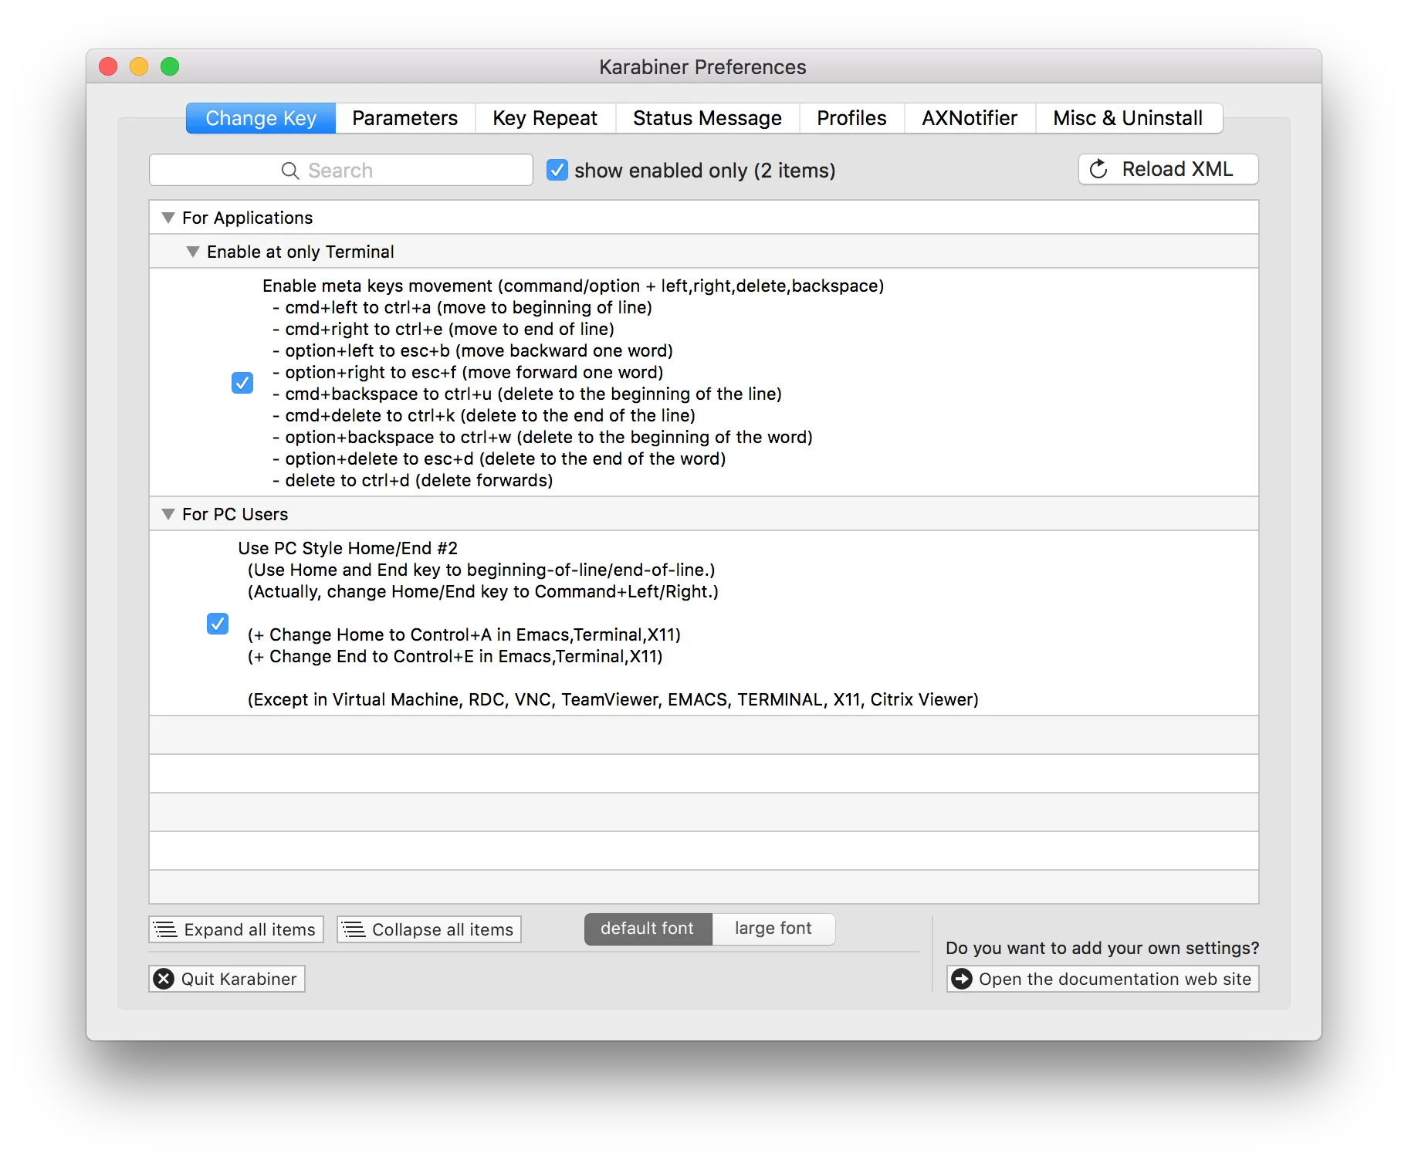Minimize the Karabiner Preferences window
Image resolution: width=1408 pixels, height=1164 pixels.
(x=139, y=66)
